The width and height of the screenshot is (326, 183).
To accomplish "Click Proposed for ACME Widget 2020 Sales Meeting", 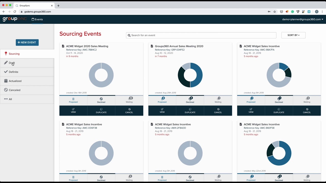I will click(73, 100).
